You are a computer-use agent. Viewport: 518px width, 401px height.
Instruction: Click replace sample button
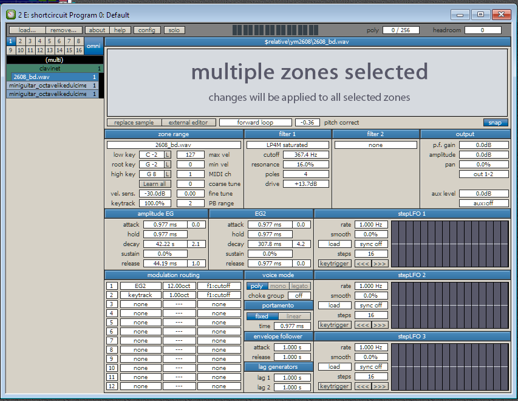[x=134, y=122]
